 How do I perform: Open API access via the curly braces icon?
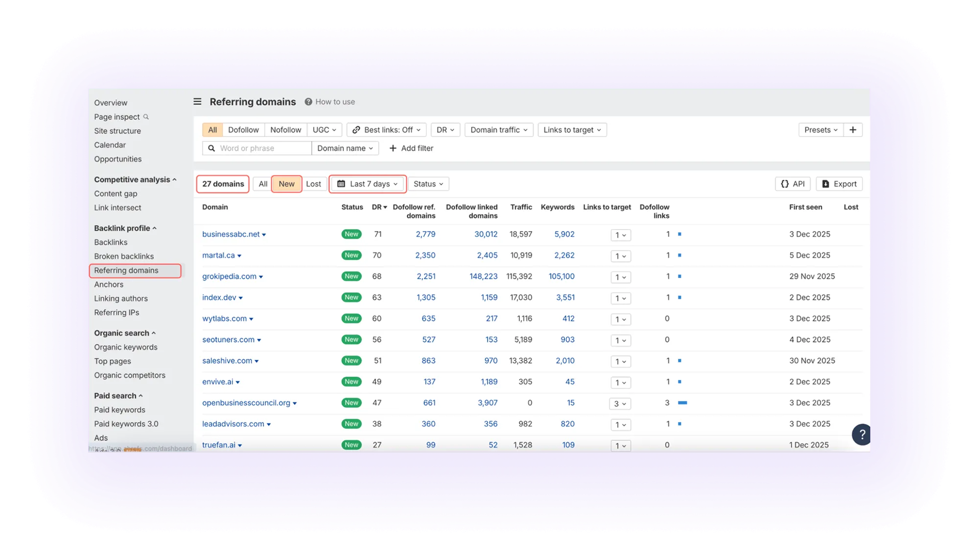point(784,184)
